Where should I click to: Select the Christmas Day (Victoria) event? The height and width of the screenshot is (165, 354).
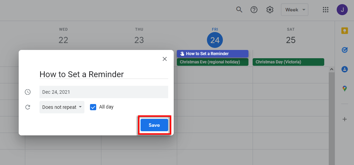(x=288, y=62)
